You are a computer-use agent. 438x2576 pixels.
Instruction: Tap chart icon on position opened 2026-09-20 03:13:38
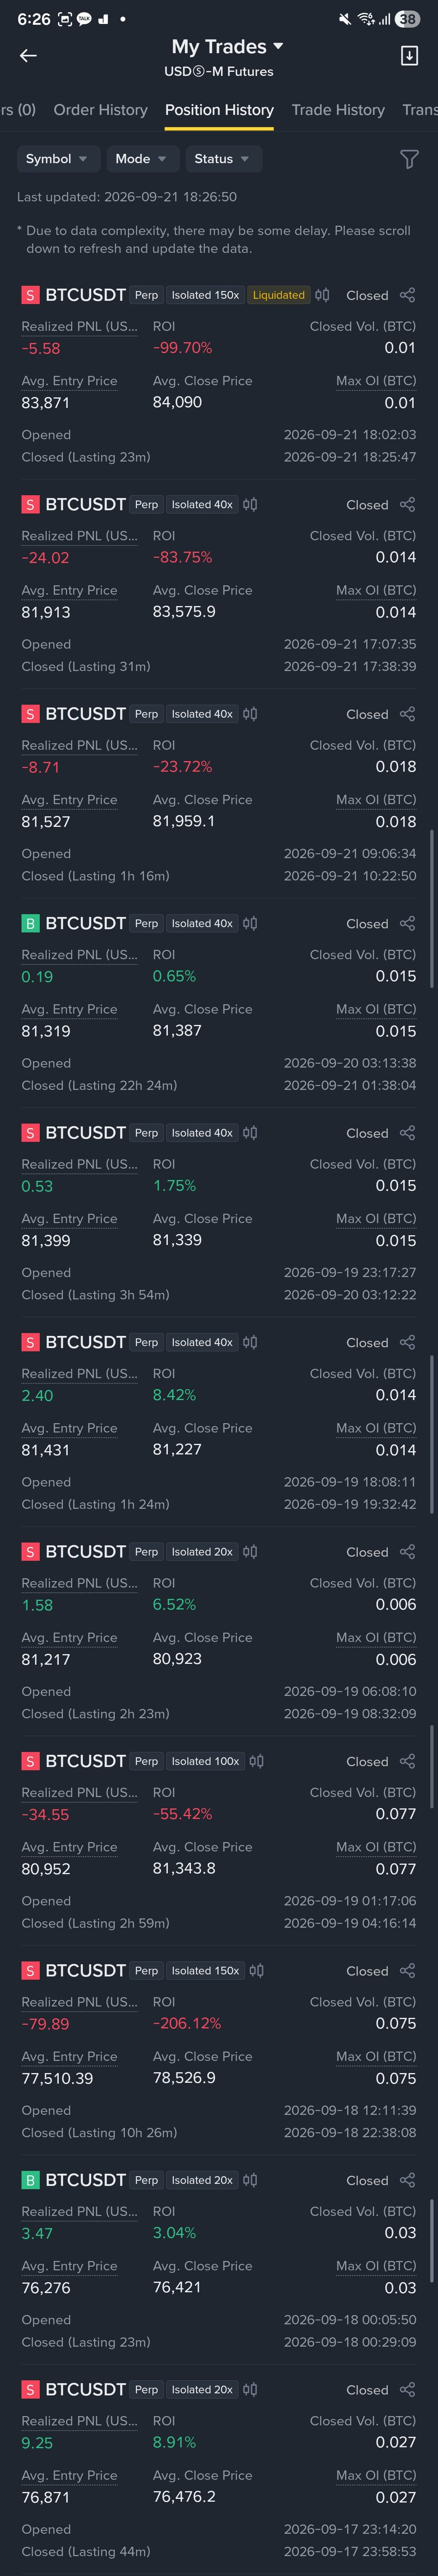250,923
